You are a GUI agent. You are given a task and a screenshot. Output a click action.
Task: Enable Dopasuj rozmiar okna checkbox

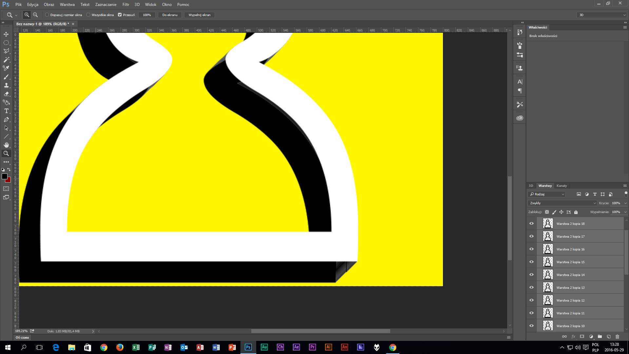coord(47,15)
